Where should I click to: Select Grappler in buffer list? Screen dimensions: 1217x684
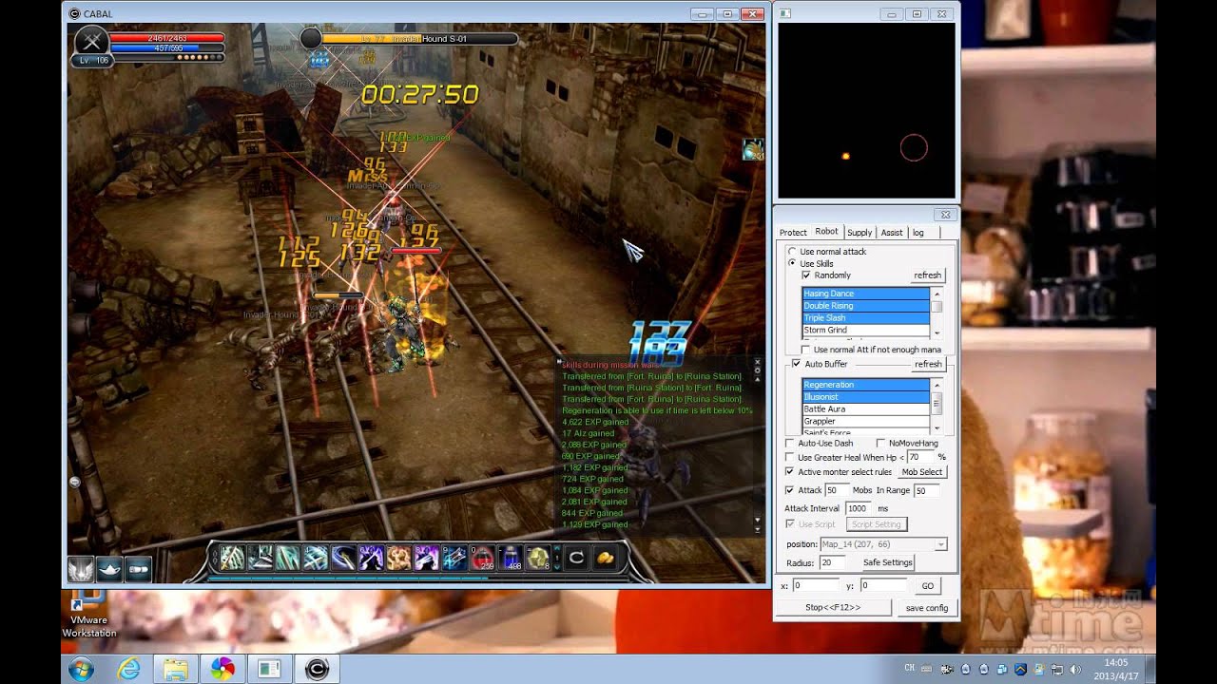tap(865, 421)
